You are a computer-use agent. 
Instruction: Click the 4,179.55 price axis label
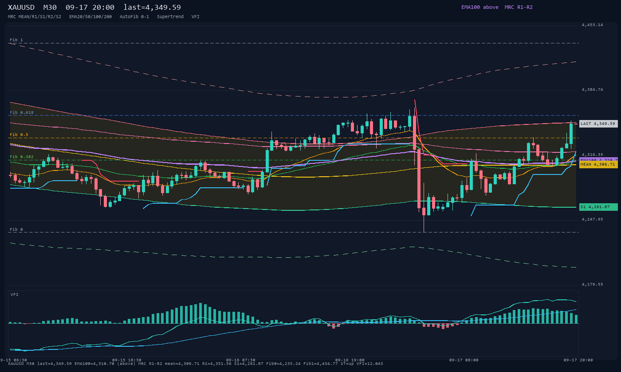[593, 284]
